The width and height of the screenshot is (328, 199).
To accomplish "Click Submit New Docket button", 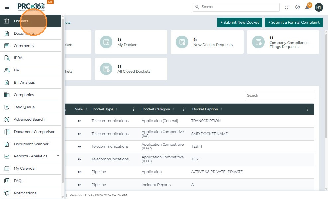I will [x=239, y=22].
